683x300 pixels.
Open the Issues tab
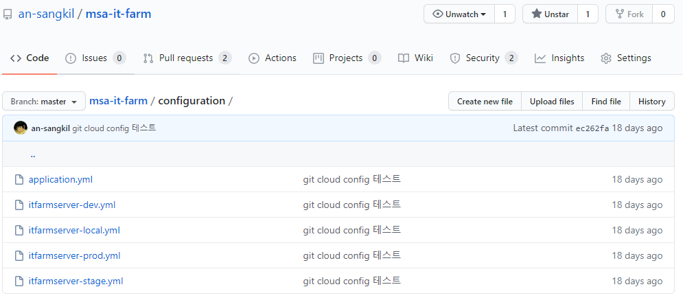(x=95, y=58)
